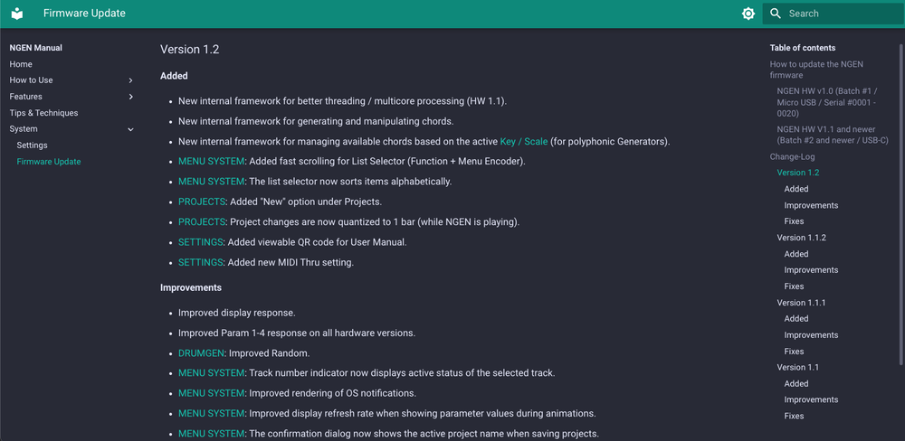Screen dimensions: 905x441
Task: Select Version 1.1 in table of contents
Action: coord(797,367)
